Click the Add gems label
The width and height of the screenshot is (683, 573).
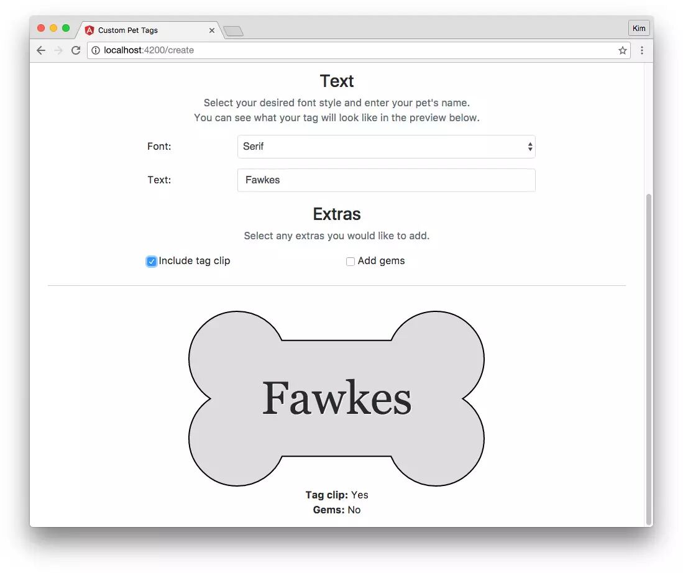[x=381, y=260]
